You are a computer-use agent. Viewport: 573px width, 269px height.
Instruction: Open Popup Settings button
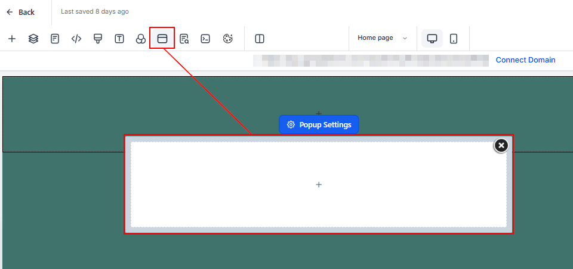(x=319, y=124)
